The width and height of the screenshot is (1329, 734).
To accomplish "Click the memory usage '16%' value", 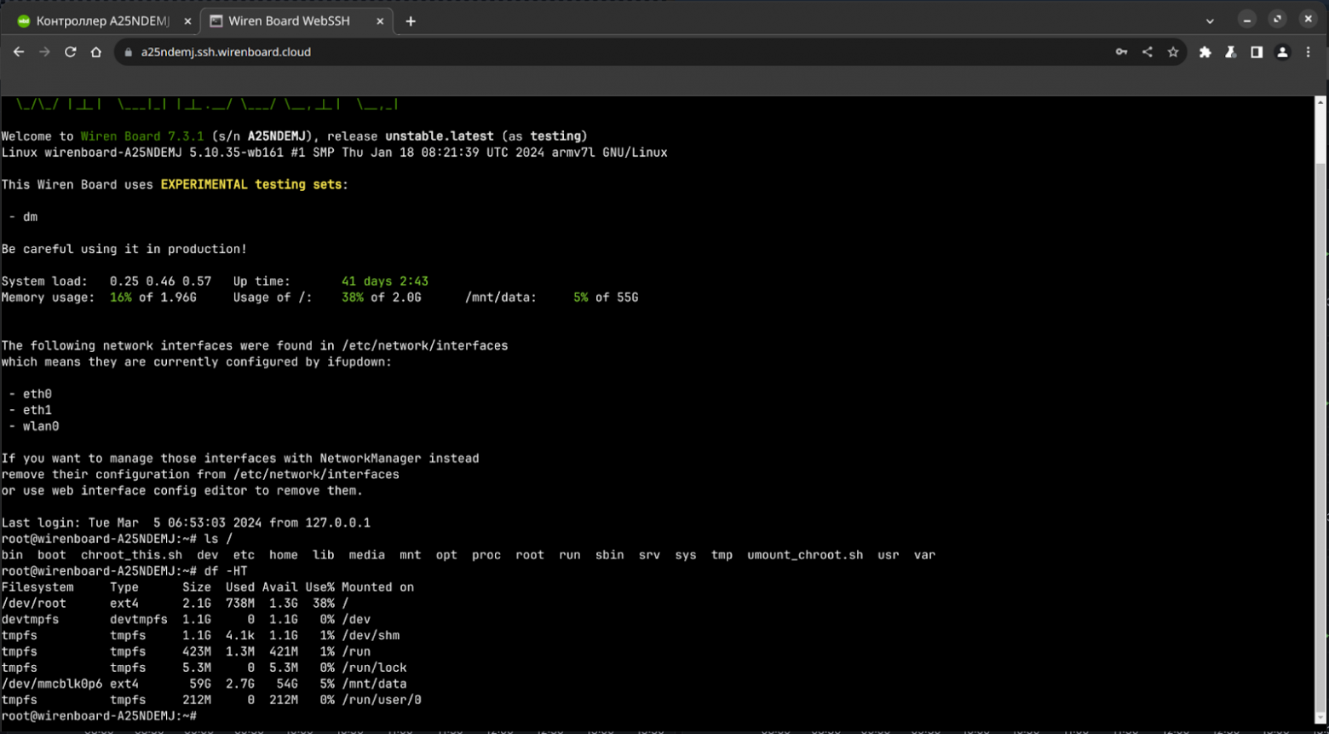I will click(121, 298).
